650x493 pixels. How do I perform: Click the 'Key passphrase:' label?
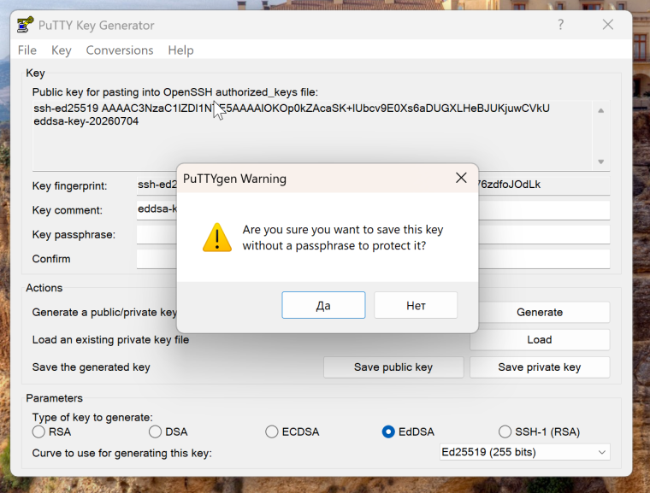tap(74, 234)
